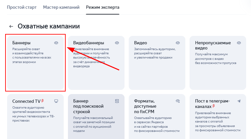Go back using the left arrow
This screenshot has width=251, height=139.
pyautogui.click(x=11, y=27)
